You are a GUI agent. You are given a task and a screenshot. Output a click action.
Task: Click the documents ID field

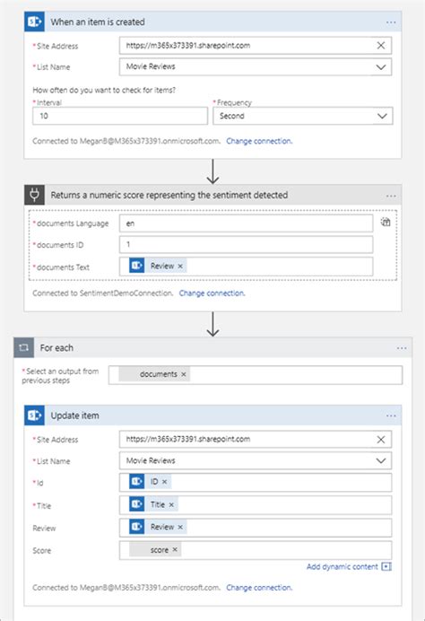(247, 245)
